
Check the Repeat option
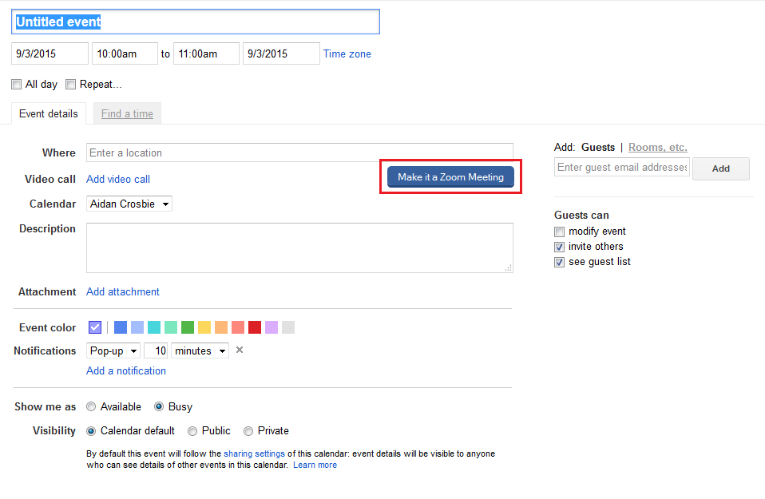click(70, 84)
